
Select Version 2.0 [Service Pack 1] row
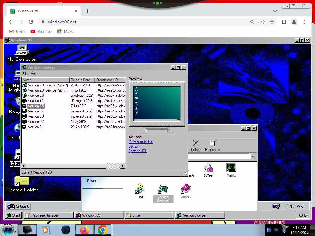[x=74, y=90]
